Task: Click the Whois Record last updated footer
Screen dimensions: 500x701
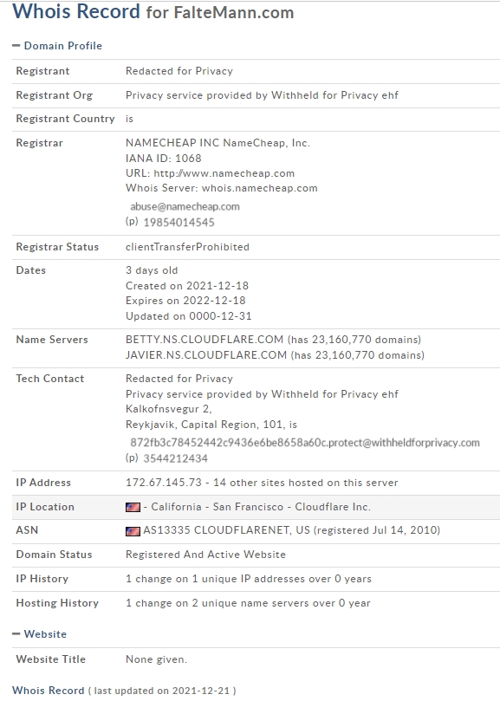Action: 124,691
